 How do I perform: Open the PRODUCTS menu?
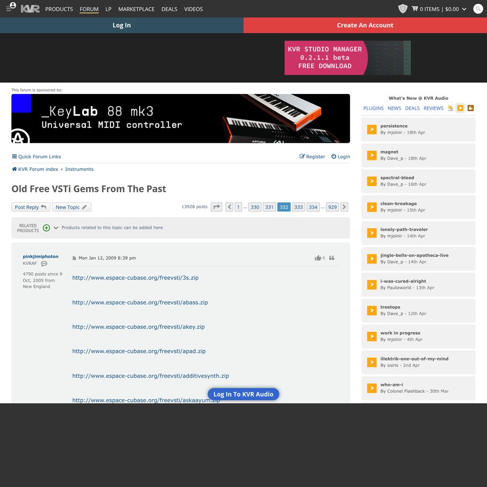click(59, 9)
